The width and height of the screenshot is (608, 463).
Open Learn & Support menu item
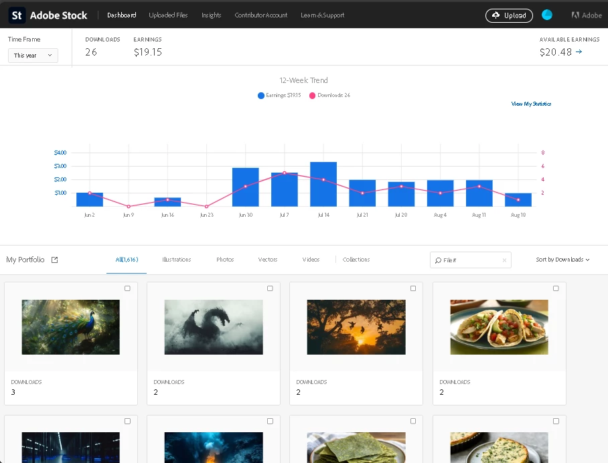323,15
